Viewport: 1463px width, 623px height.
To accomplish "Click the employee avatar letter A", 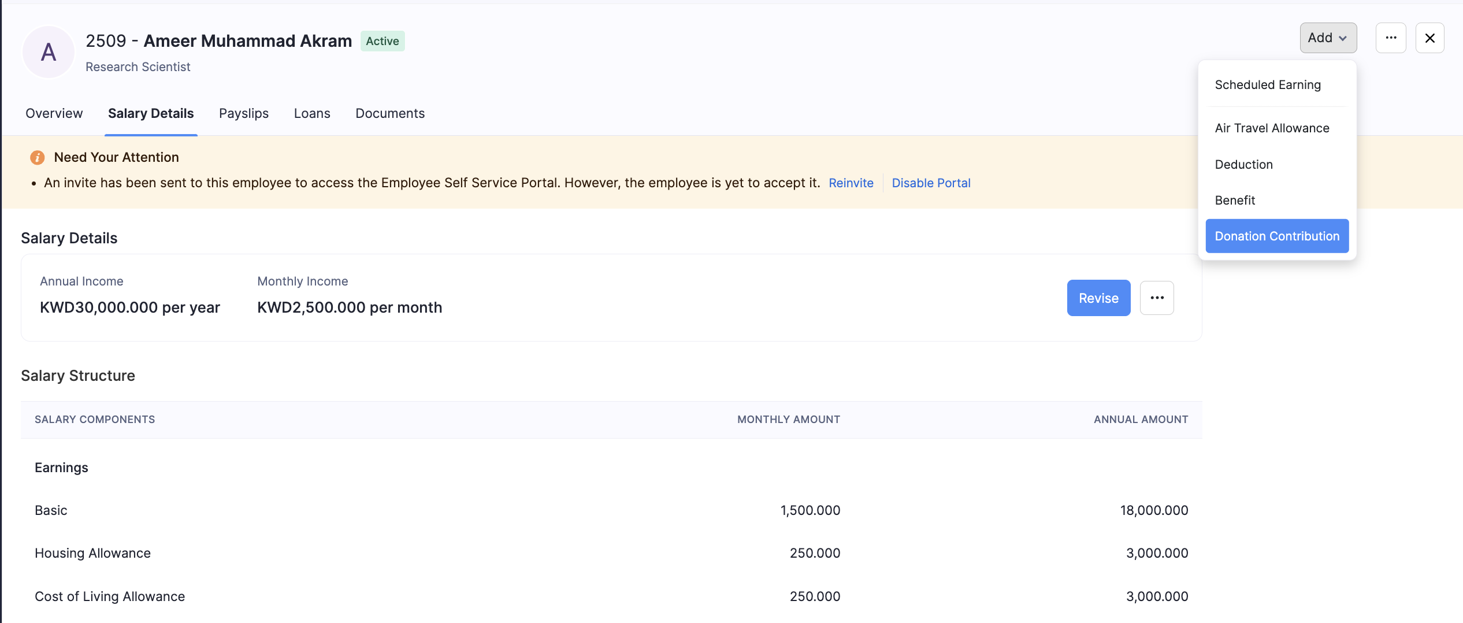I will tap(49, 52).
